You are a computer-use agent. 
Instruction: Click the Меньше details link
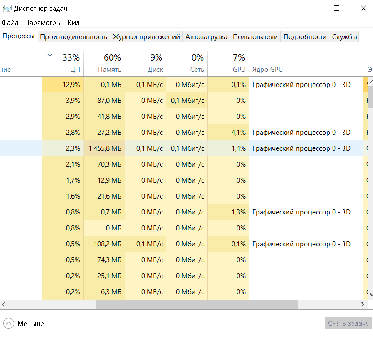coord(31,324)
